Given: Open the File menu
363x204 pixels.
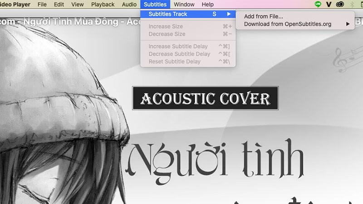Looking at the screenshot, I should click(42, 5).
